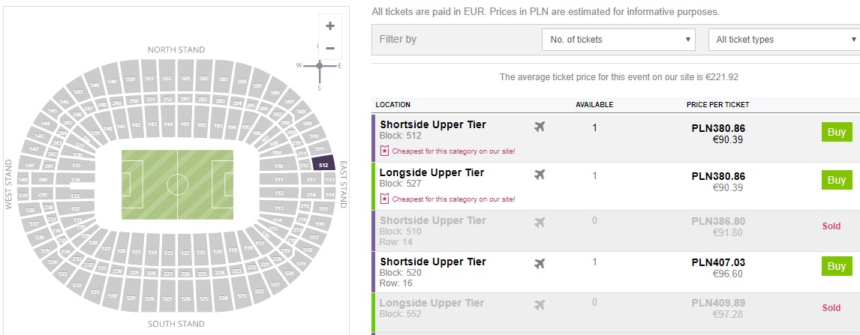The height and width of the screenshot is (335, 860).
Task: Select block 540 in the West Stand
Action: [23, 180]
